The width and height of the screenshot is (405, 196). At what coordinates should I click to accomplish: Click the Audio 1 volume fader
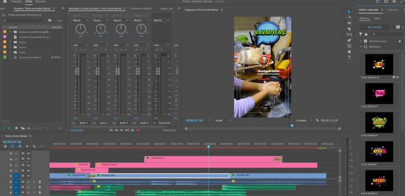click(77, 71)
